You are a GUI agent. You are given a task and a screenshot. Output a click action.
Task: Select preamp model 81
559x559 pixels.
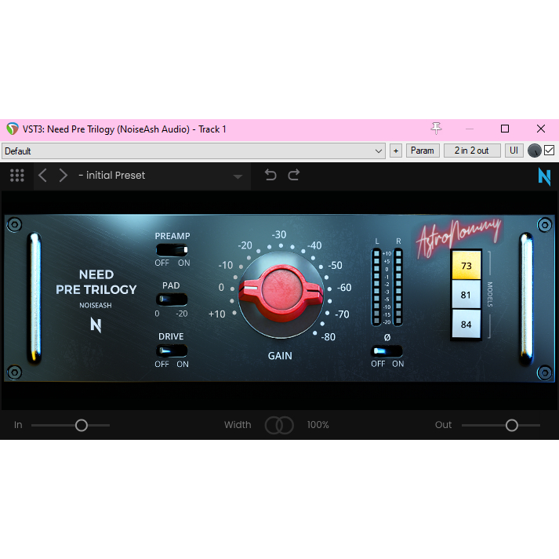[x=466, y=295]
